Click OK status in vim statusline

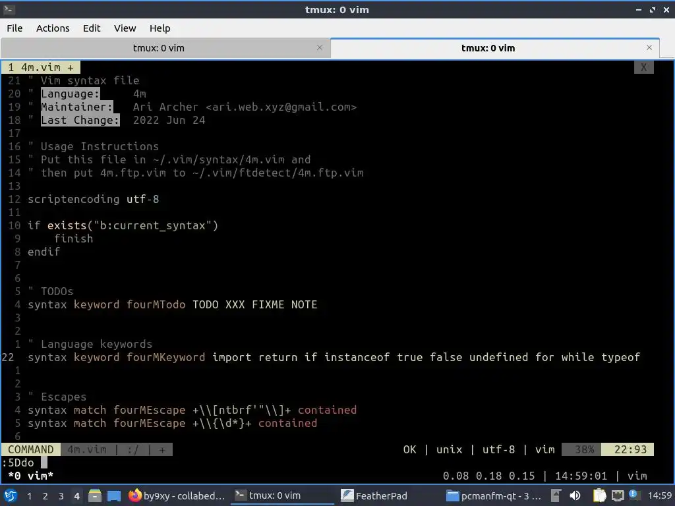409,449
